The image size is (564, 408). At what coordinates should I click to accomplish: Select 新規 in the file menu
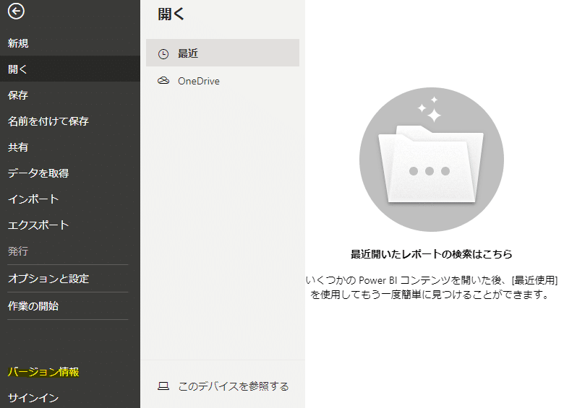(x=70, y=43)
